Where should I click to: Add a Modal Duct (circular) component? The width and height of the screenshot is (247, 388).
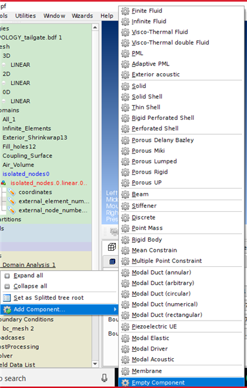coord(182,293)
